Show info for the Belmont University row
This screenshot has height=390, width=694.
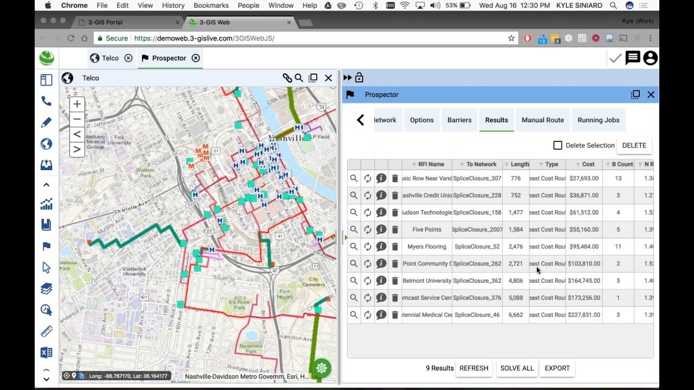tap(381, 281)
